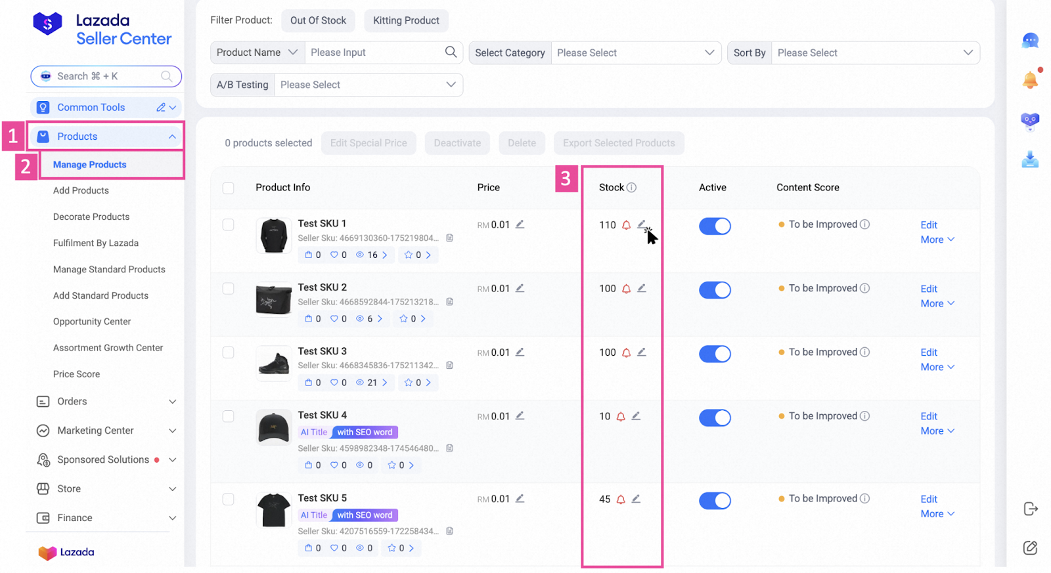Screen dimensions: 1051x573
Task: Open view count 16 for Test SKU 1
Action: pyautogui.click(x=372, y=255)
